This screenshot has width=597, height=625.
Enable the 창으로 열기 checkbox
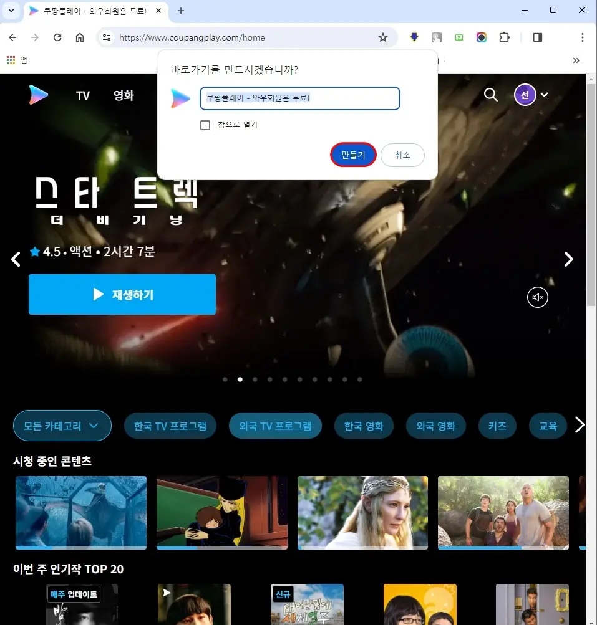pos(205,125)
